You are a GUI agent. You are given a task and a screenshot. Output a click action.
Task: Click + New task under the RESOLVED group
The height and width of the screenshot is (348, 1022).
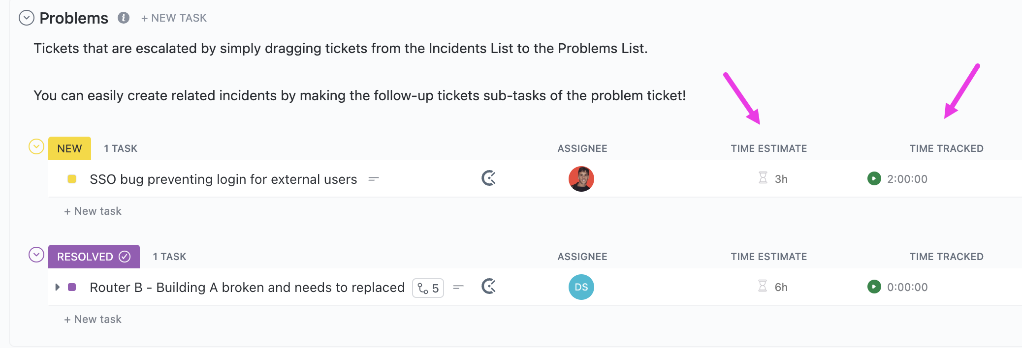tap(93, 319)
